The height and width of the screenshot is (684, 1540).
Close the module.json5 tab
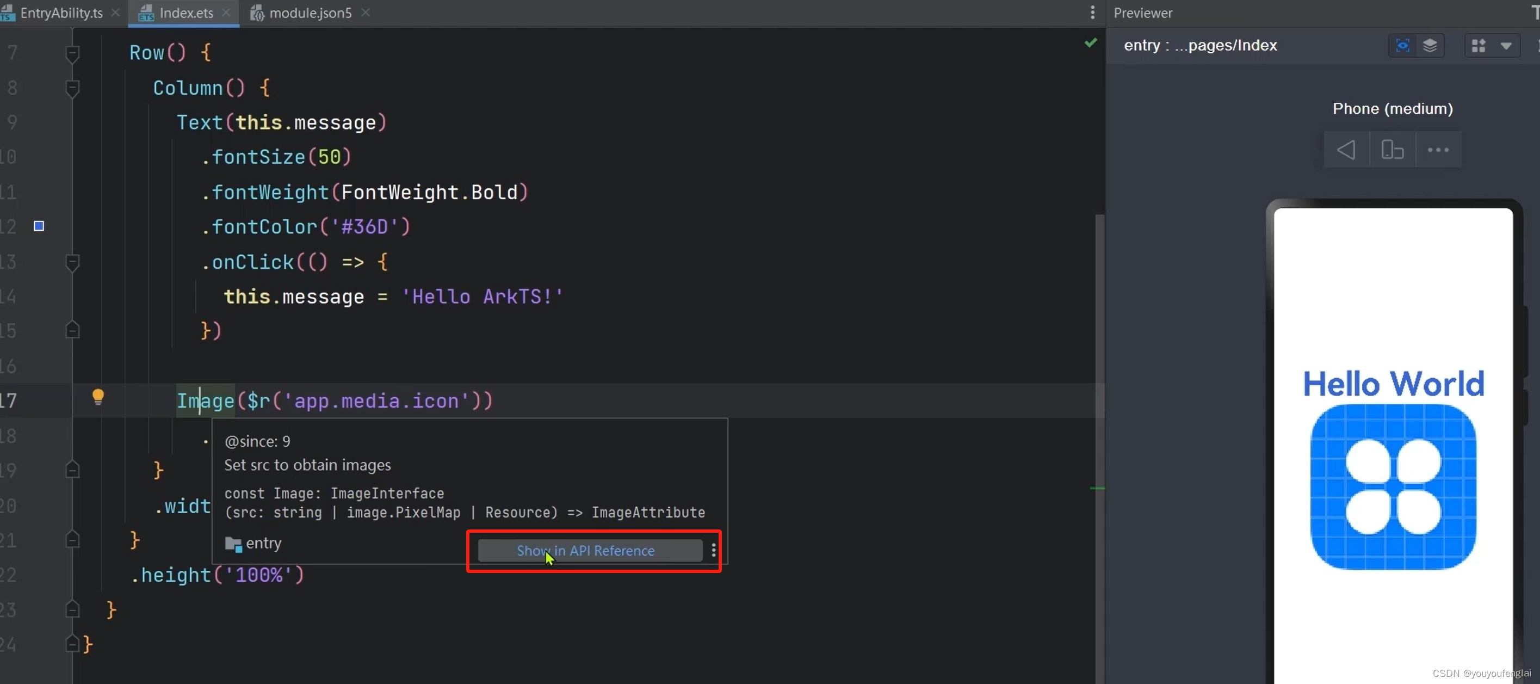tap(366, 13)
